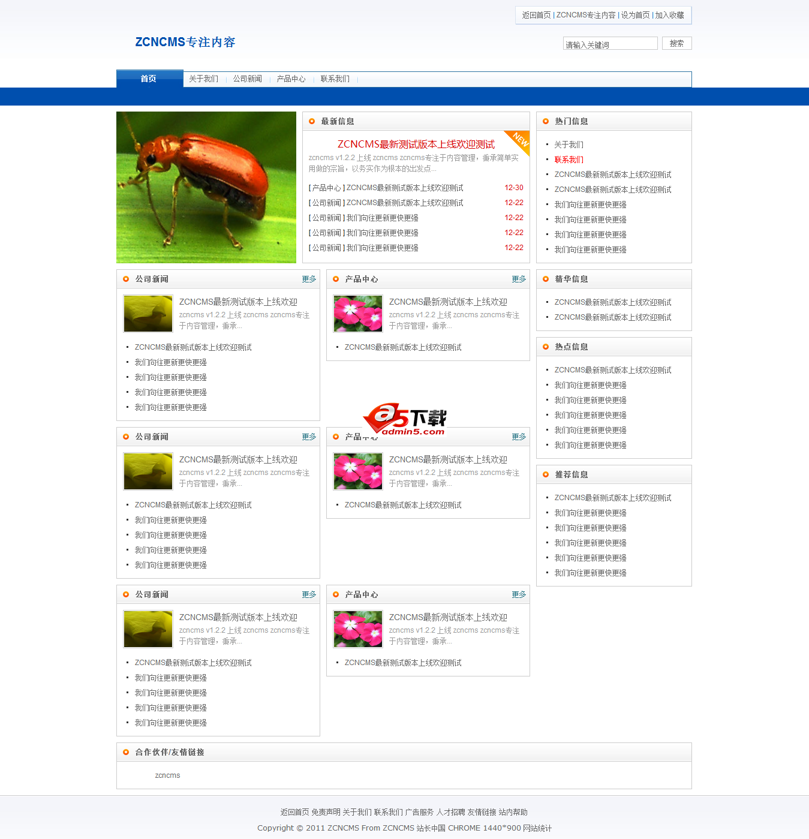Click the 合作伙伴/友情链接 heading
This screenshot has height=839, width=809.
click(x=170, y=752)
